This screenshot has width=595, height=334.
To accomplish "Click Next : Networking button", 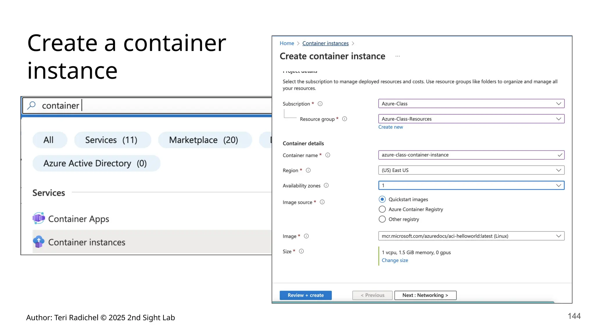I will pyautogui.click(x=425, y=295).
